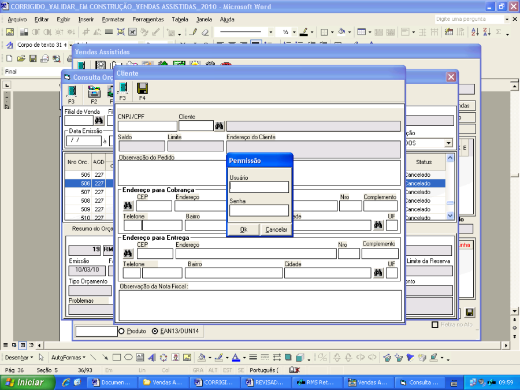This screenshot has height=390, width=520.
Task: Select the EAN13/DUN14 radio button
Action: click(155, 331)
